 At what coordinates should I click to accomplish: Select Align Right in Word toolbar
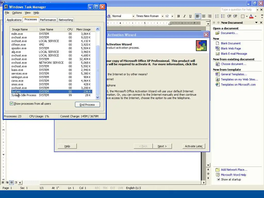click(209, 16)
